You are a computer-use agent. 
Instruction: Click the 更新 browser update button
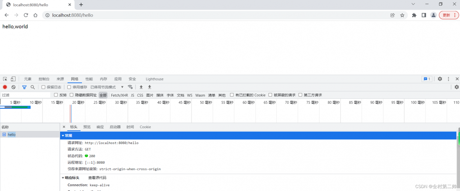(x=449, y=15)
